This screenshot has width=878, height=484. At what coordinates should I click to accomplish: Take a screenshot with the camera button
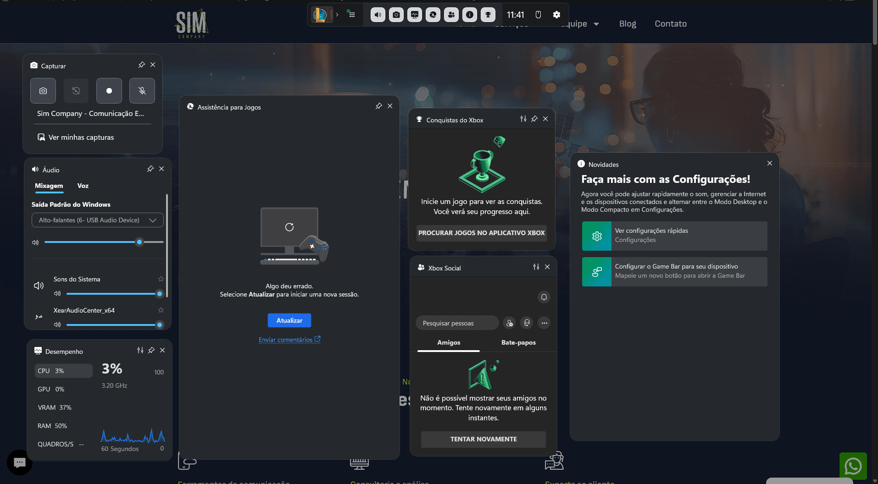(43, 91)
